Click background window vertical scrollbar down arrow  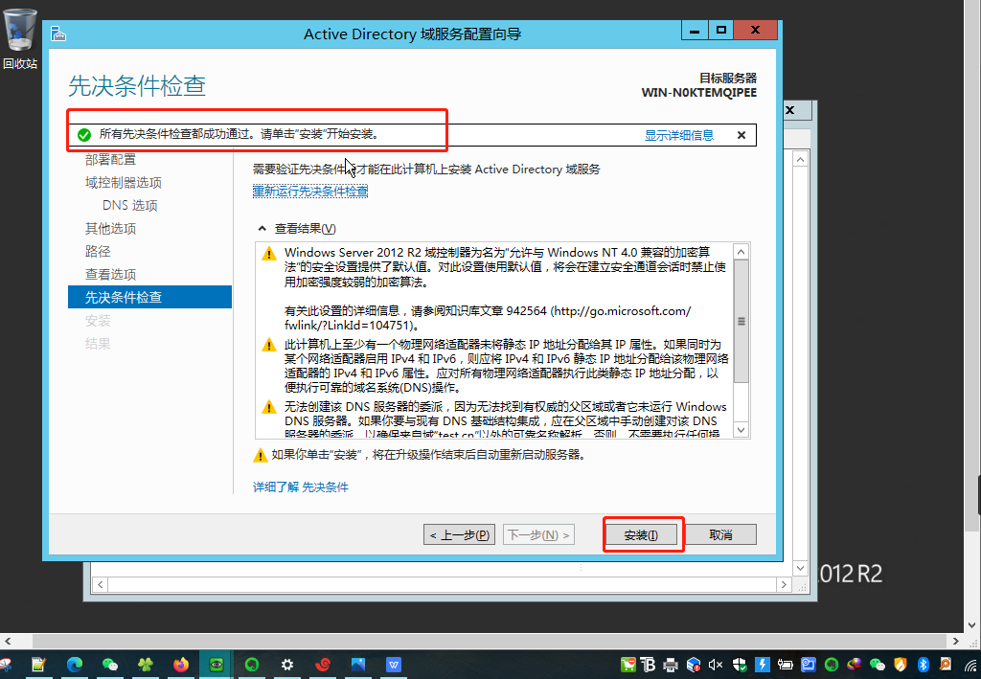[x=800, y=568]
